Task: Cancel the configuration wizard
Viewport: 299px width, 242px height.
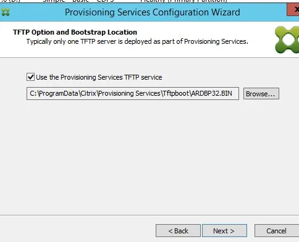Action: coord(277,231)
